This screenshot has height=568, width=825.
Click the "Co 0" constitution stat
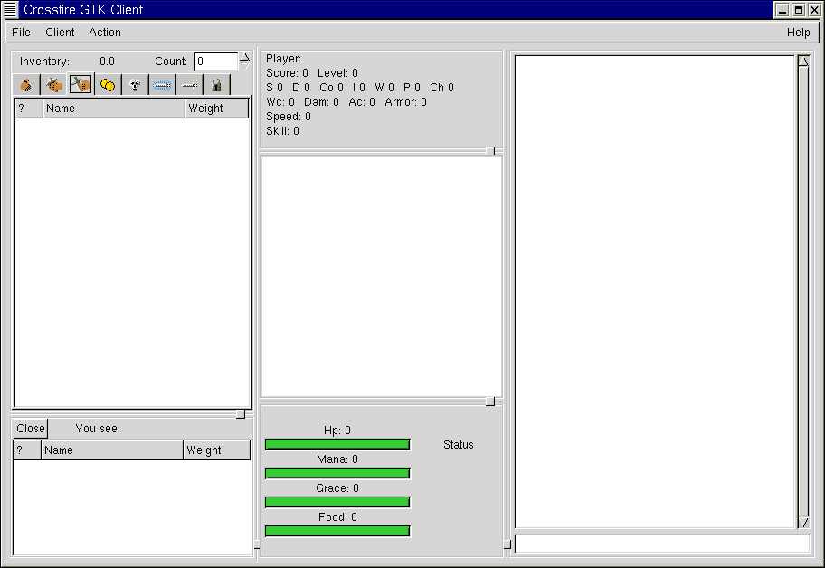coord(331,88)
